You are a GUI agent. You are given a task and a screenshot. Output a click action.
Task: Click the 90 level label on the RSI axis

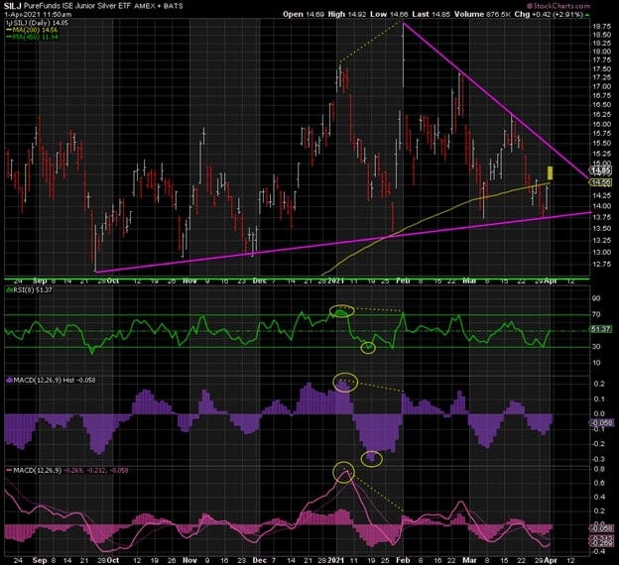[x=596, y=298]
